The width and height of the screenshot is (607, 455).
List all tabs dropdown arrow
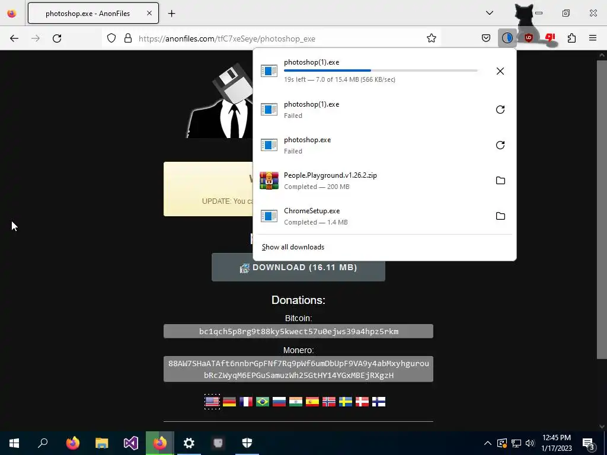click(x=489, y=14)
